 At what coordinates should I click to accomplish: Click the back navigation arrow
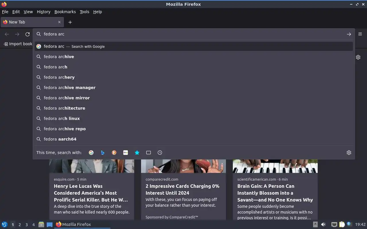coord(7,34)
